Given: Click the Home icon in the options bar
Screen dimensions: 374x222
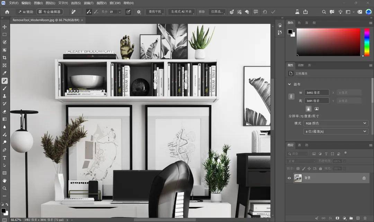Looking at the screenshot, I should pos(7,12).
